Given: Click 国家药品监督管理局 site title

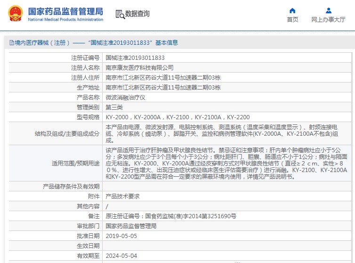Looking at the screenshot, I should click(x=65, y=11).
